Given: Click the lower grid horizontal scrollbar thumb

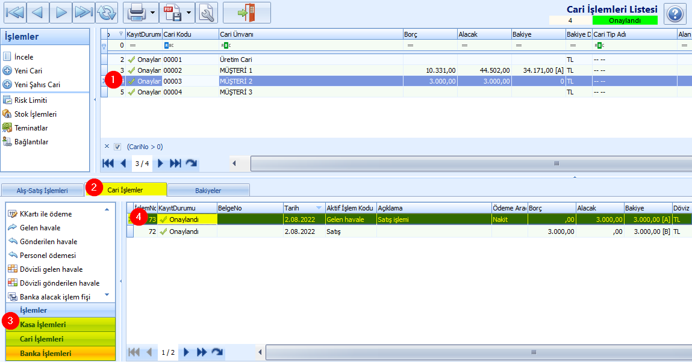Looking at the screenshot, I should 479,352.
